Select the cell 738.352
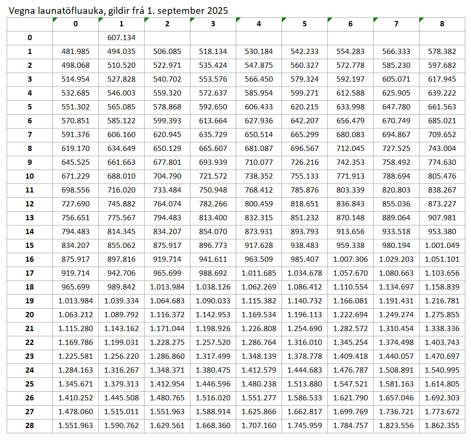471x440 pixels. tap(259, 176)
